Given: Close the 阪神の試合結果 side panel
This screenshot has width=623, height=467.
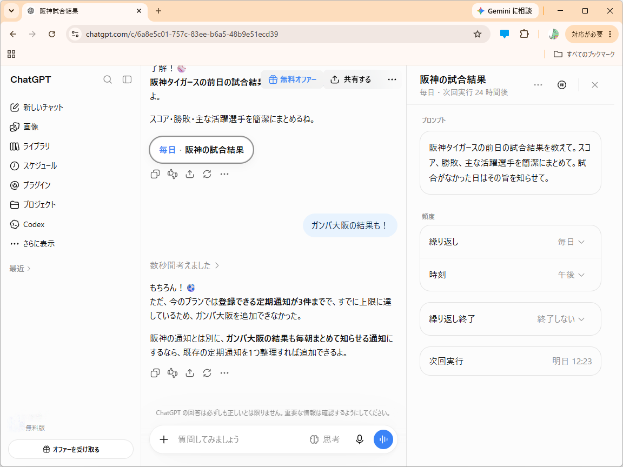Looking at the screenshot, I should click(x=595, y=85).
